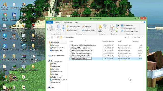The image size is (163, 91).
Task: Open the Удалить (Delete) dropdown arrow
Action: click(x=91, y=27)
